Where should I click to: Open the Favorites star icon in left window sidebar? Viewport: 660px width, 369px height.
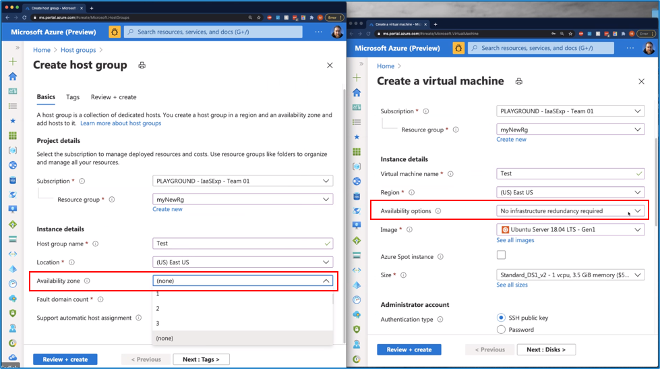(x=13, y=121)
